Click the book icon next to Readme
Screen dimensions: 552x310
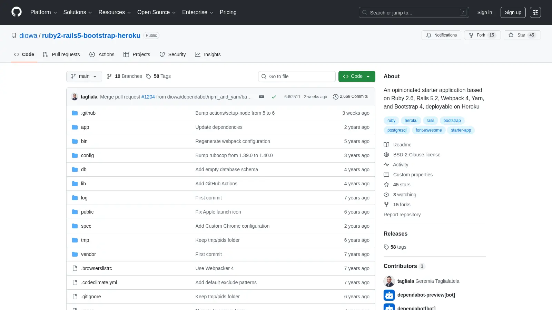click(386, 145)
